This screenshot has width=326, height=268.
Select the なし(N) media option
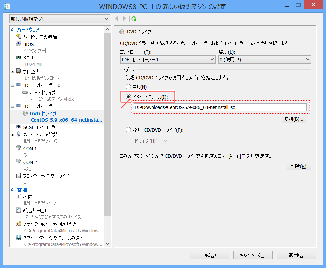click(x=128, y=87)
